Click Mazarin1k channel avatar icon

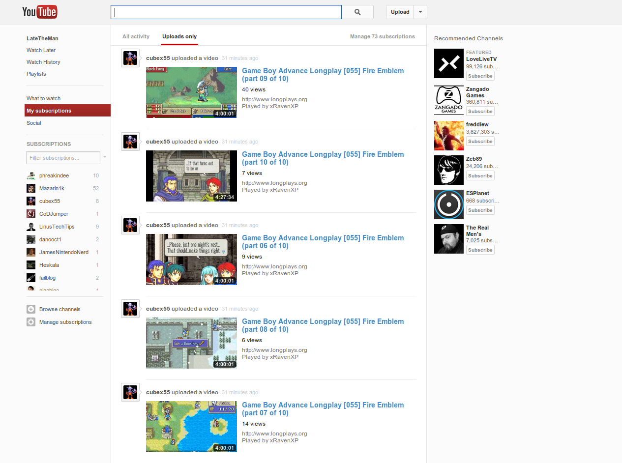tap(30, 188)
